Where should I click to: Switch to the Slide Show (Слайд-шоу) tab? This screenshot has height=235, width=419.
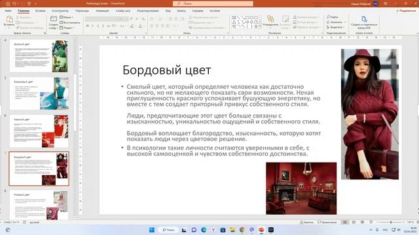(123, 10)
